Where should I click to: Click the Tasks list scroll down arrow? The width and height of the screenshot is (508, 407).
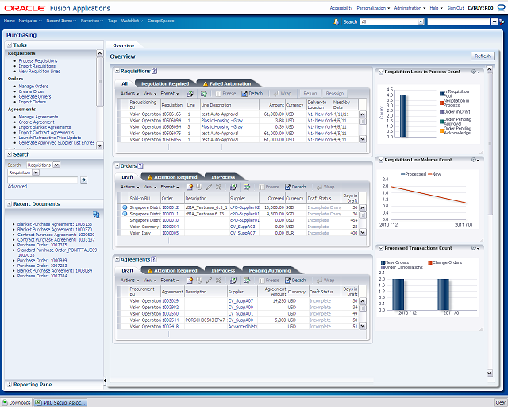tap(100, 145)
